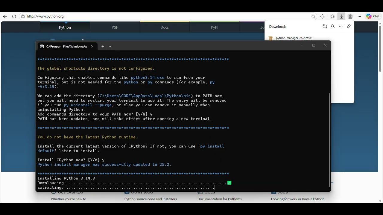
Task: Toggle the browser Downloads toolbar button
Action: [x=341, y=16]
